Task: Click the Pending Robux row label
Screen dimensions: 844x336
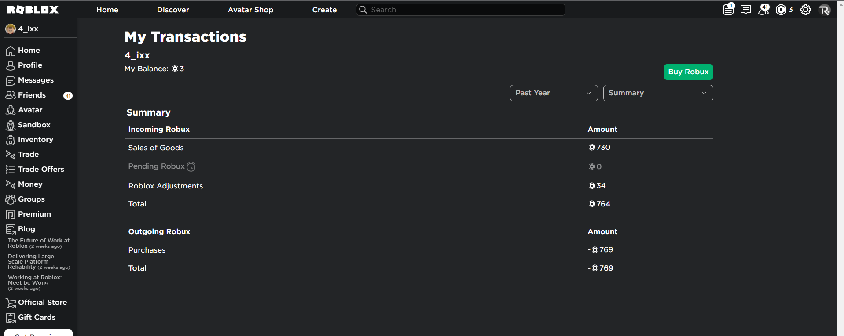Action: coord(156,166)
